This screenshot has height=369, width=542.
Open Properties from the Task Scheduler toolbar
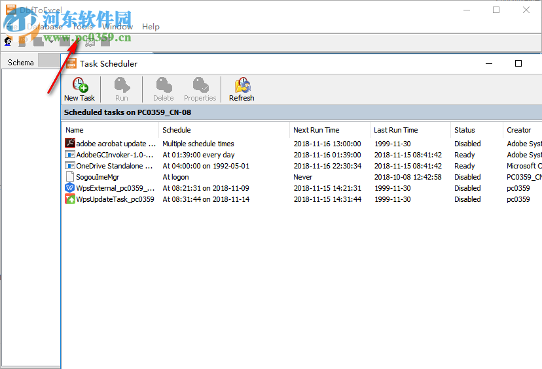pos(200,89)
